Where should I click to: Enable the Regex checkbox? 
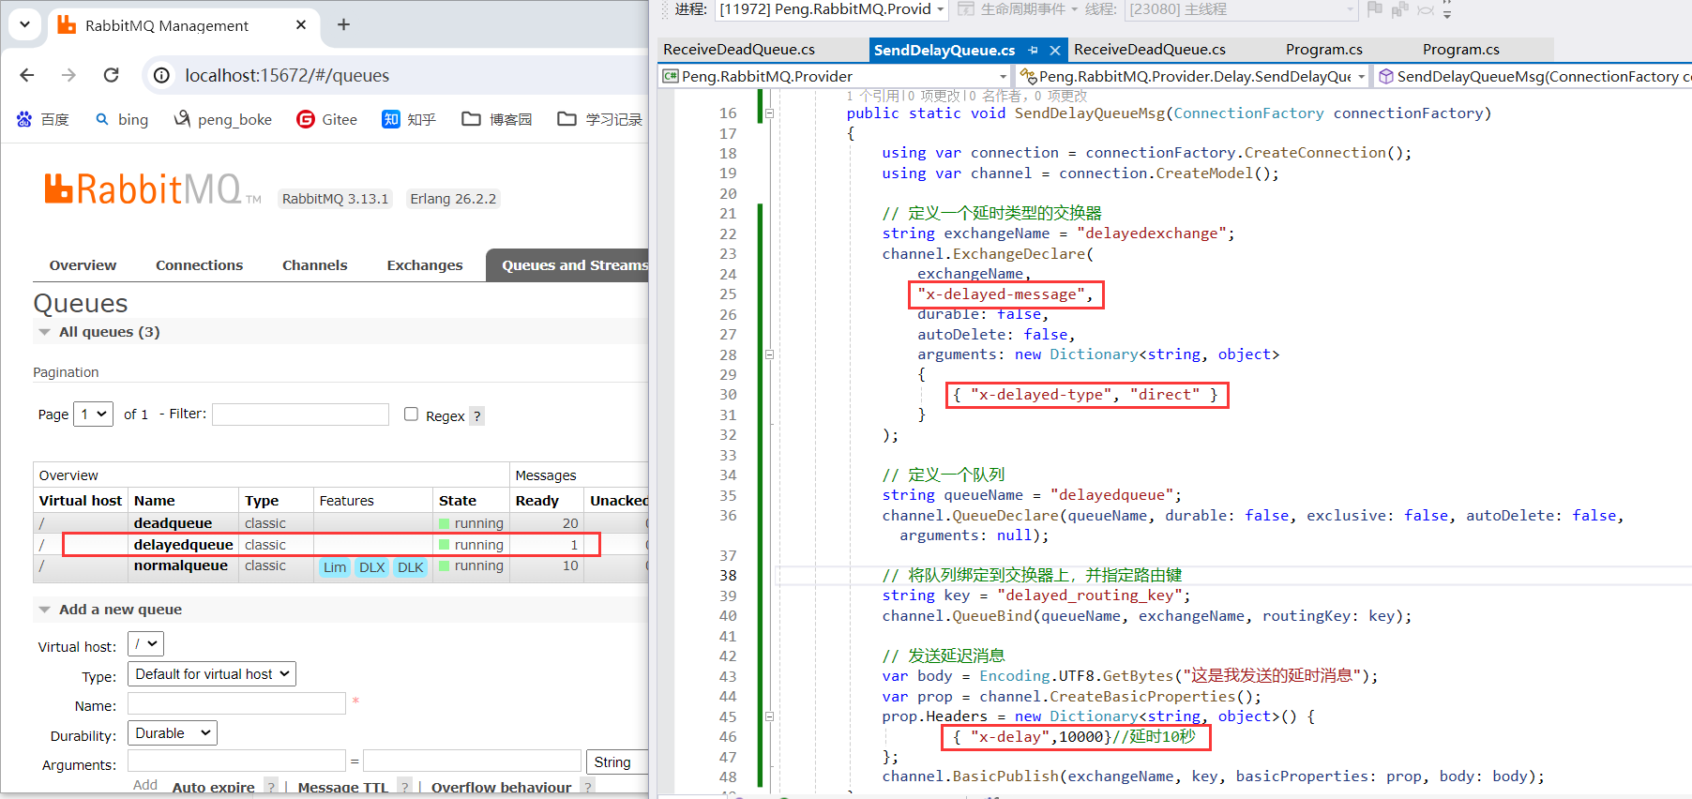pyautogui.click(x=411, y=414)
